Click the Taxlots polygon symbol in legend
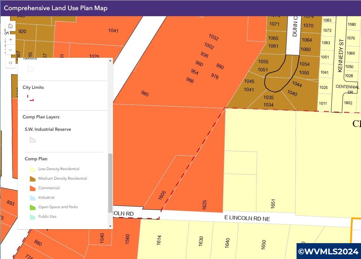The height and width of the screenshot is (259, 361). [x=30, y=69]
